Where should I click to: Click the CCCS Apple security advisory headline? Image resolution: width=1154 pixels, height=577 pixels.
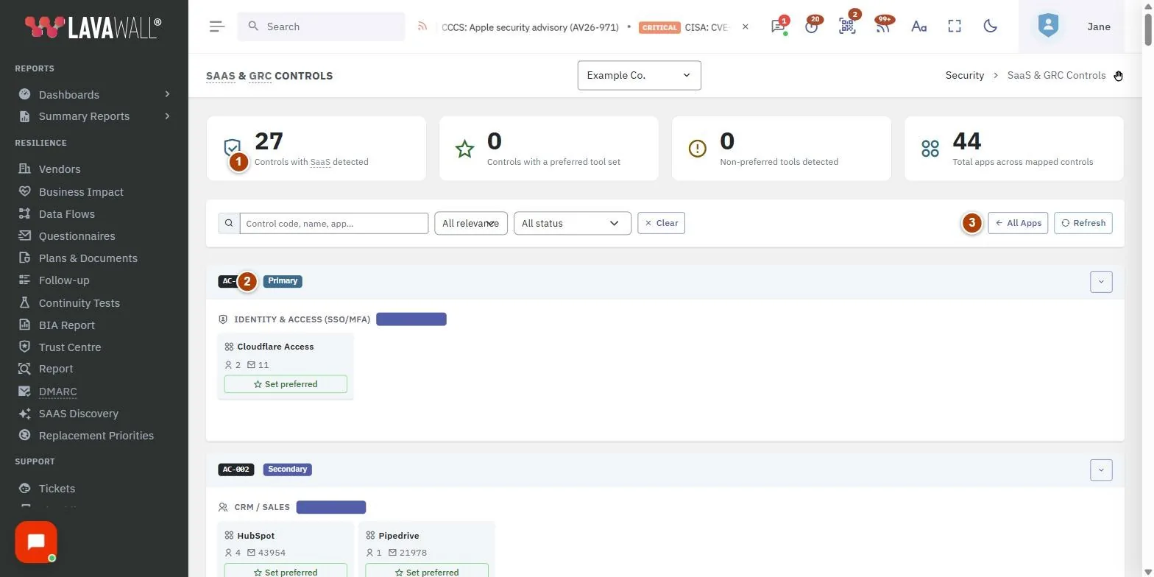530,27
